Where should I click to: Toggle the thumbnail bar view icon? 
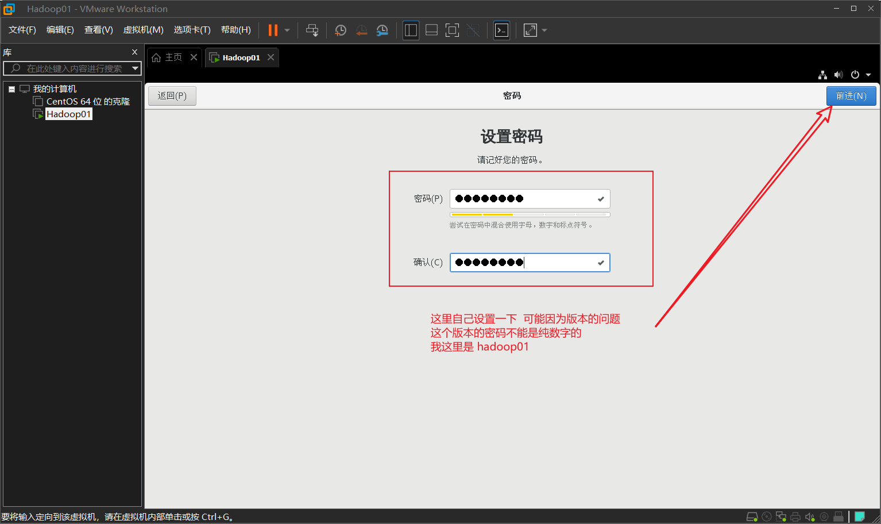[x=431, y=30]
